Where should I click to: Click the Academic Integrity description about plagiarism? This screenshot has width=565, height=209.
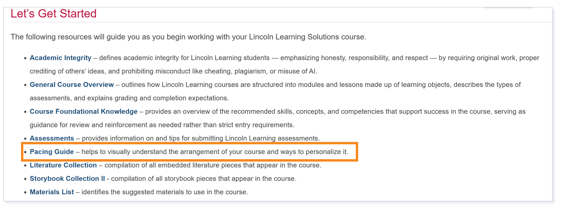coord(284,64)
